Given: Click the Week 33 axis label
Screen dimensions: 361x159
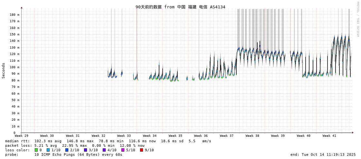Looking at the screenshot, I should point(124,136).
